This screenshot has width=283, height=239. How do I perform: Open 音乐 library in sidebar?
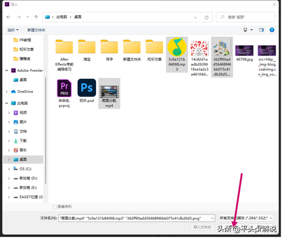click(x=20, y=150)
